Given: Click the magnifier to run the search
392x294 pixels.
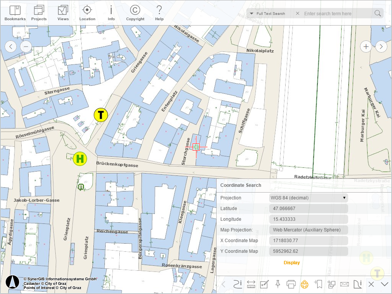Looking at the screenshot, I should pyautogui.click(x=378, y=13).
